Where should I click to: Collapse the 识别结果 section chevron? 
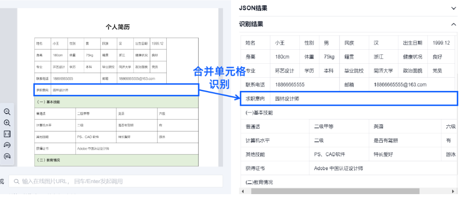coord(453,24)
